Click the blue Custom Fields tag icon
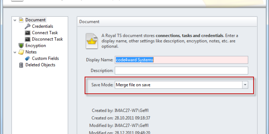The height and width of the screenshot is (134, 269). tap(28, 59)
